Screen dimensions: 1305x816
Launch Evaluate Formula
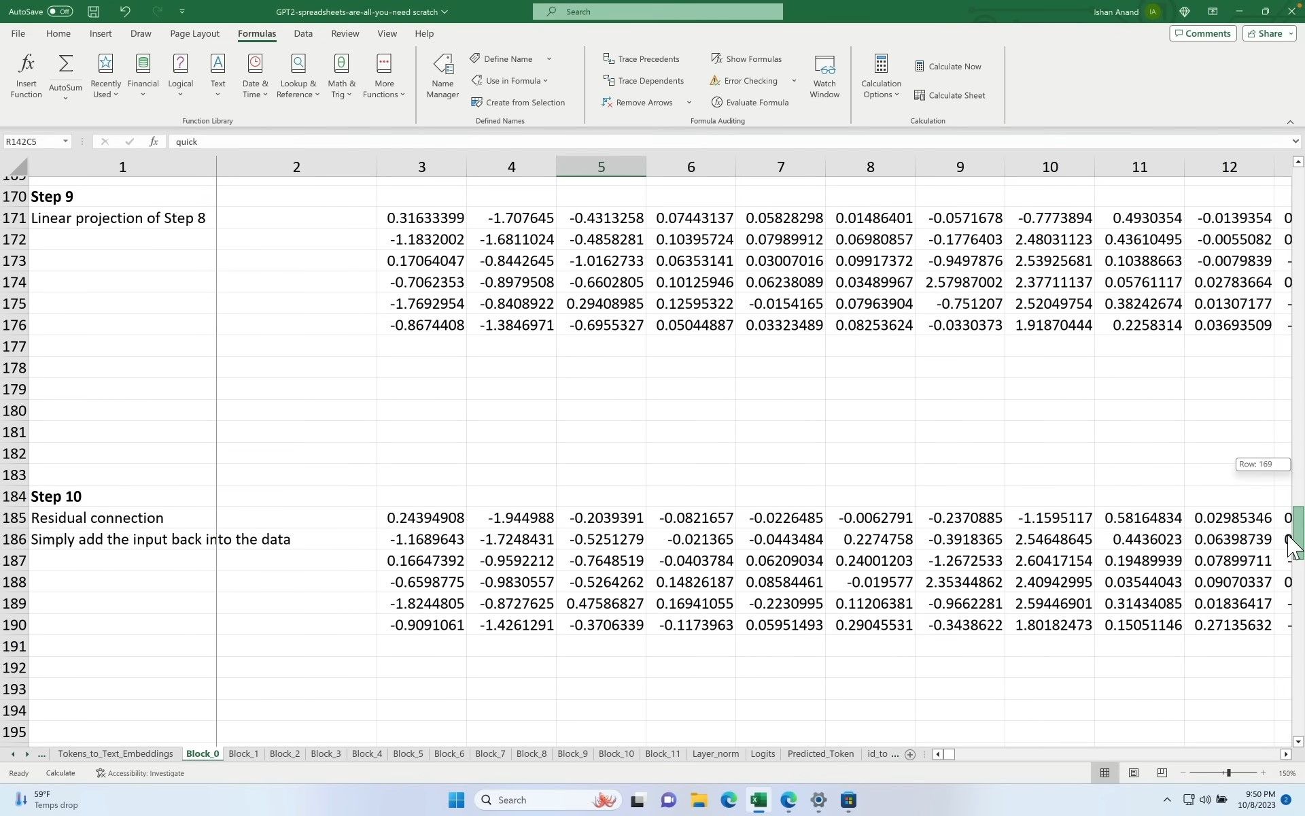pos(750,102)
